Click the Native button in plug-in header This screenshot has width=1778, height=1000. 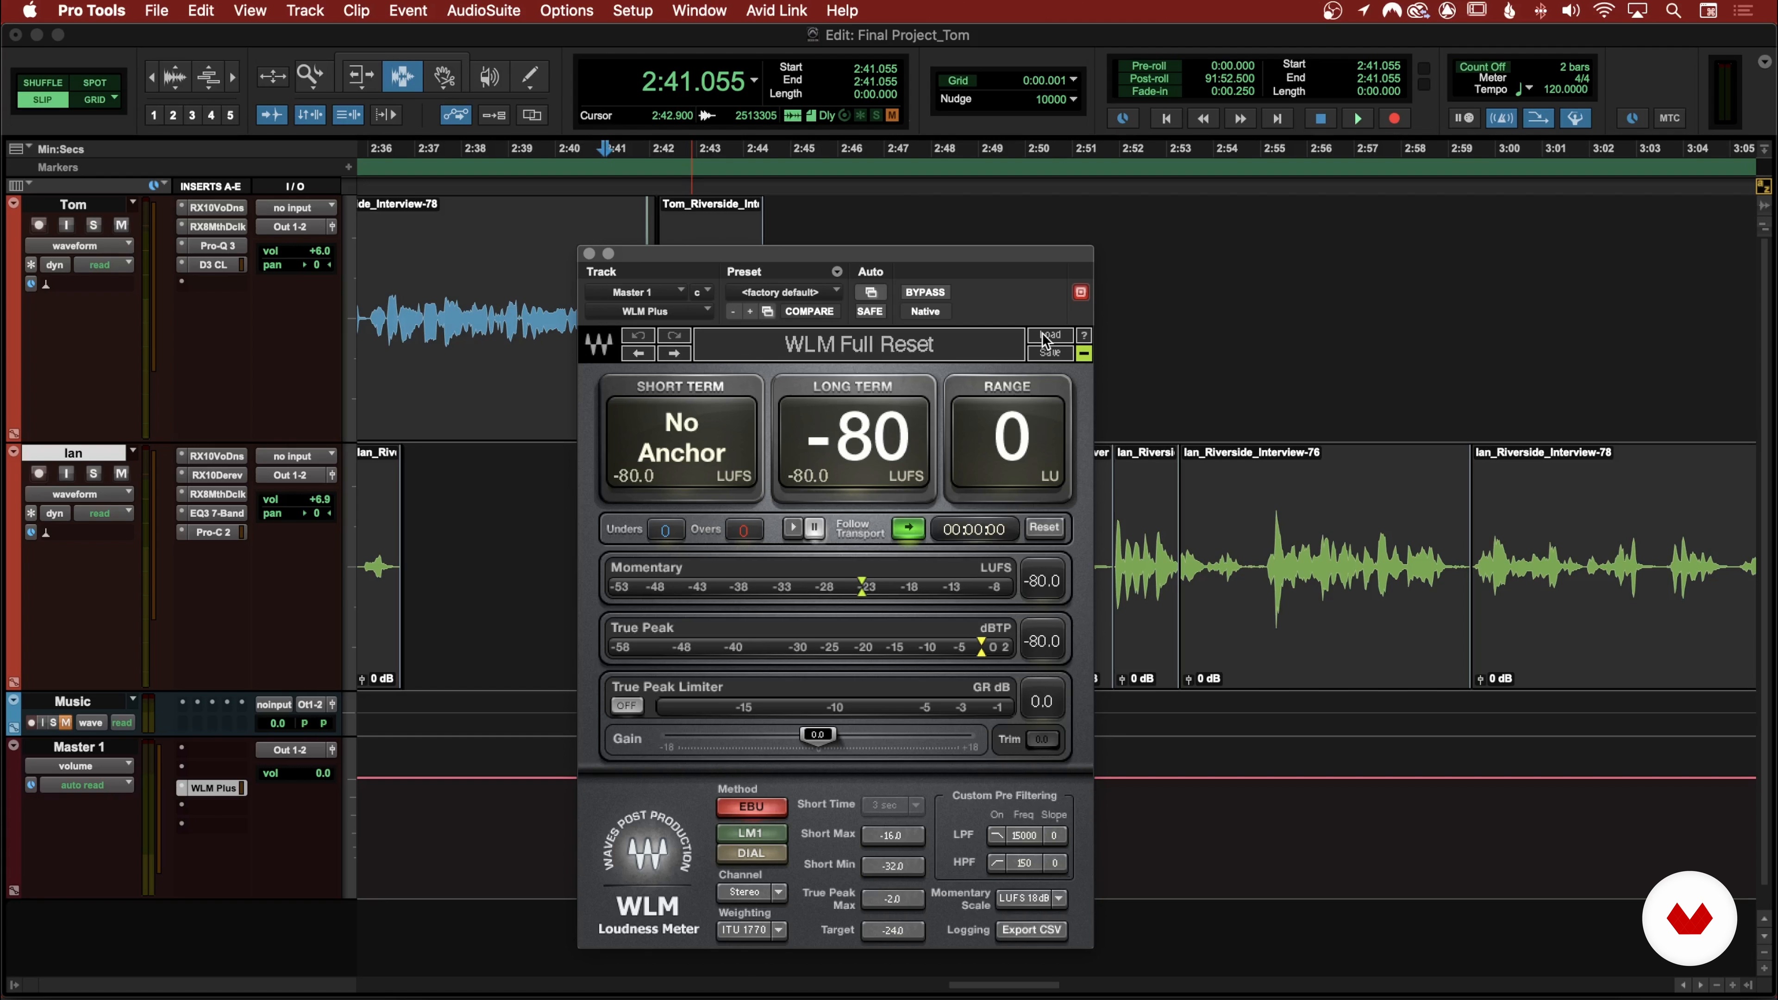click(925, 312)
